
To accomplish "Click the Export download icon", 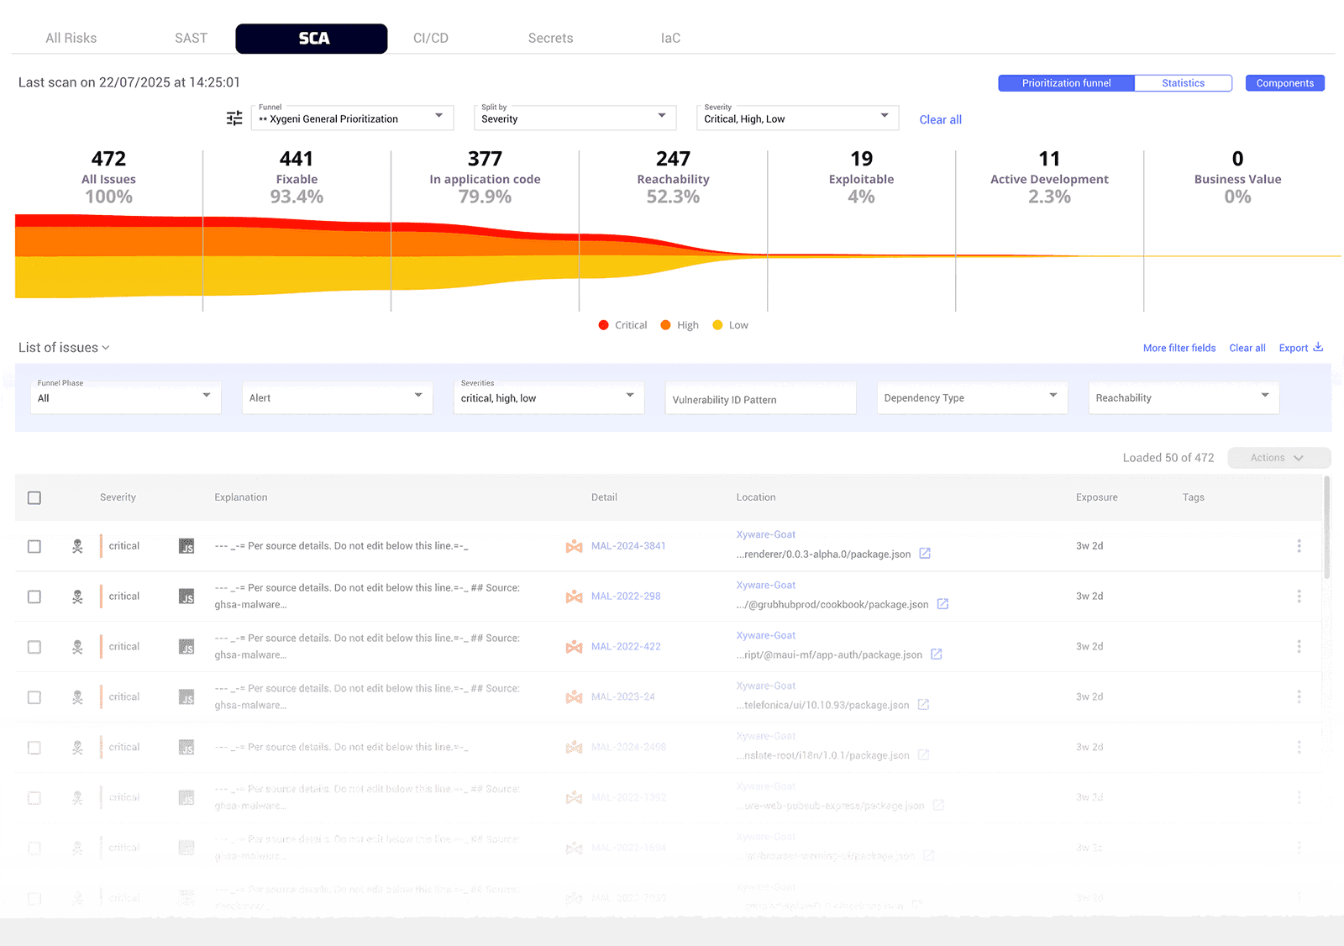I will tap(1318, 347).
